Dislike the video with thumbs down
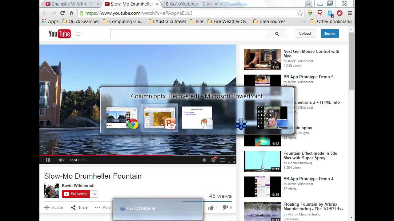 [x=227, y=207]
